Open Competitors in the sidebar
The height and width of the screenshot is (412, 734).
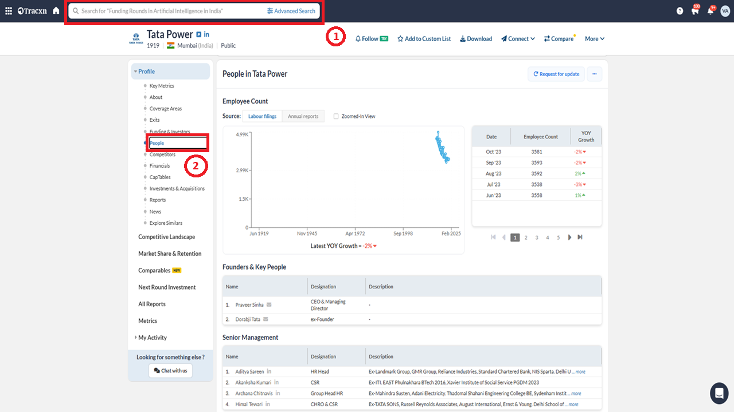[x=162, y=154]
